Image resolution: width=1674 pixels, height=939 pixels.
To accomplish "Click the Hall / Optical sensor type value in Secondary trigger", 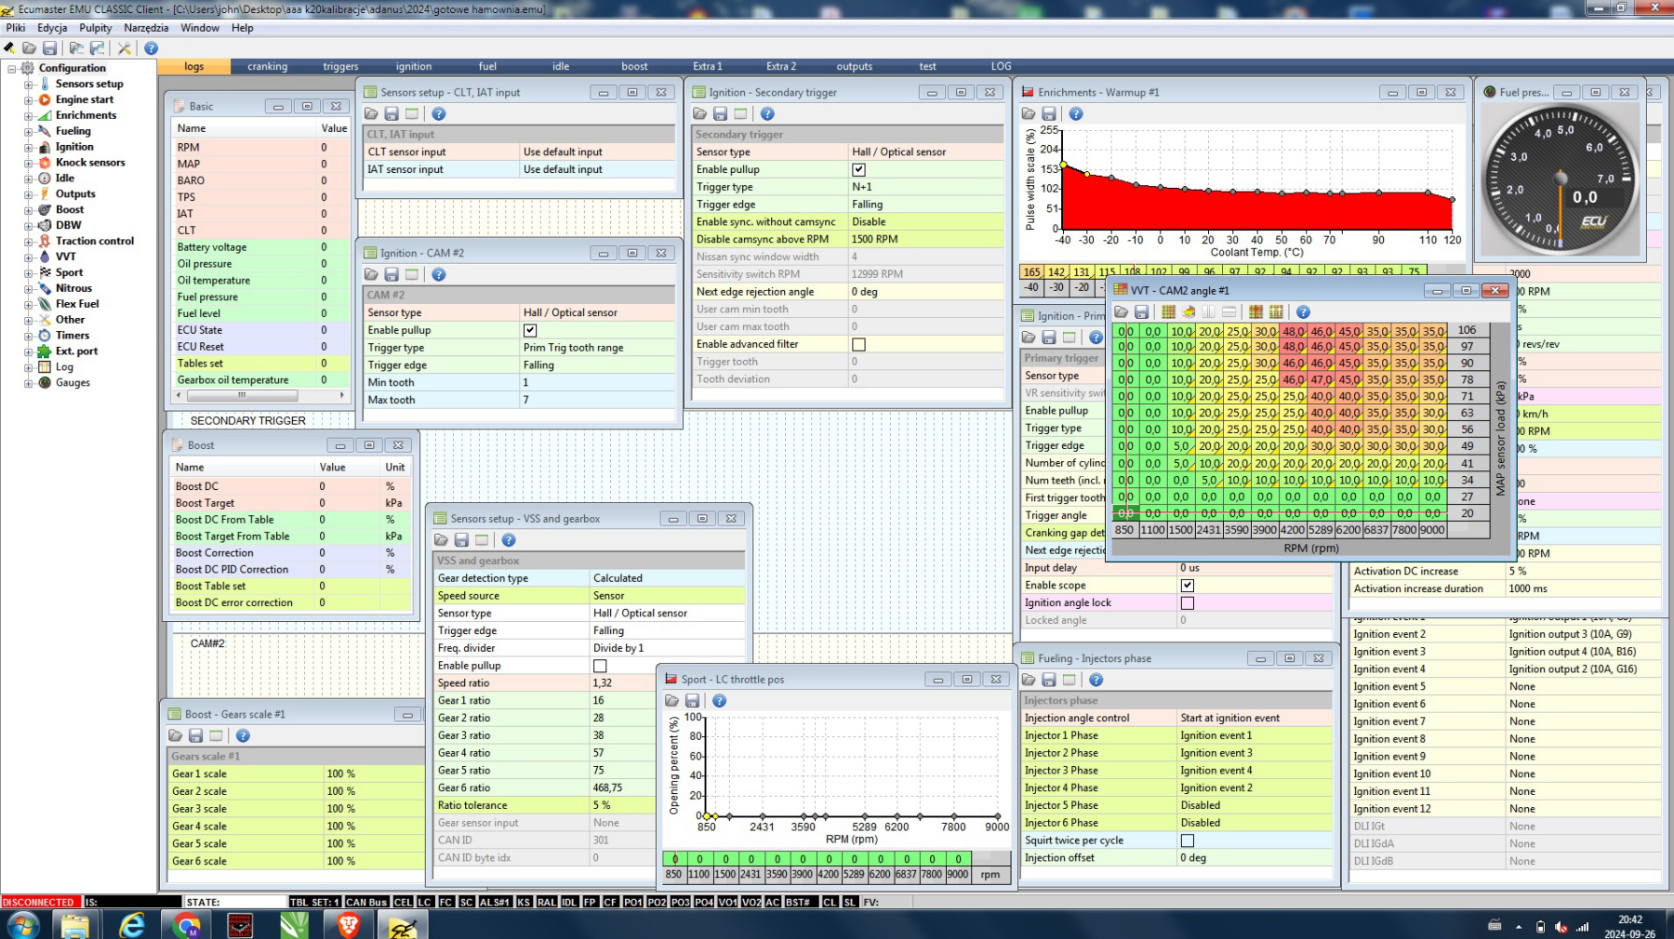I will click(x=898, y=152).
